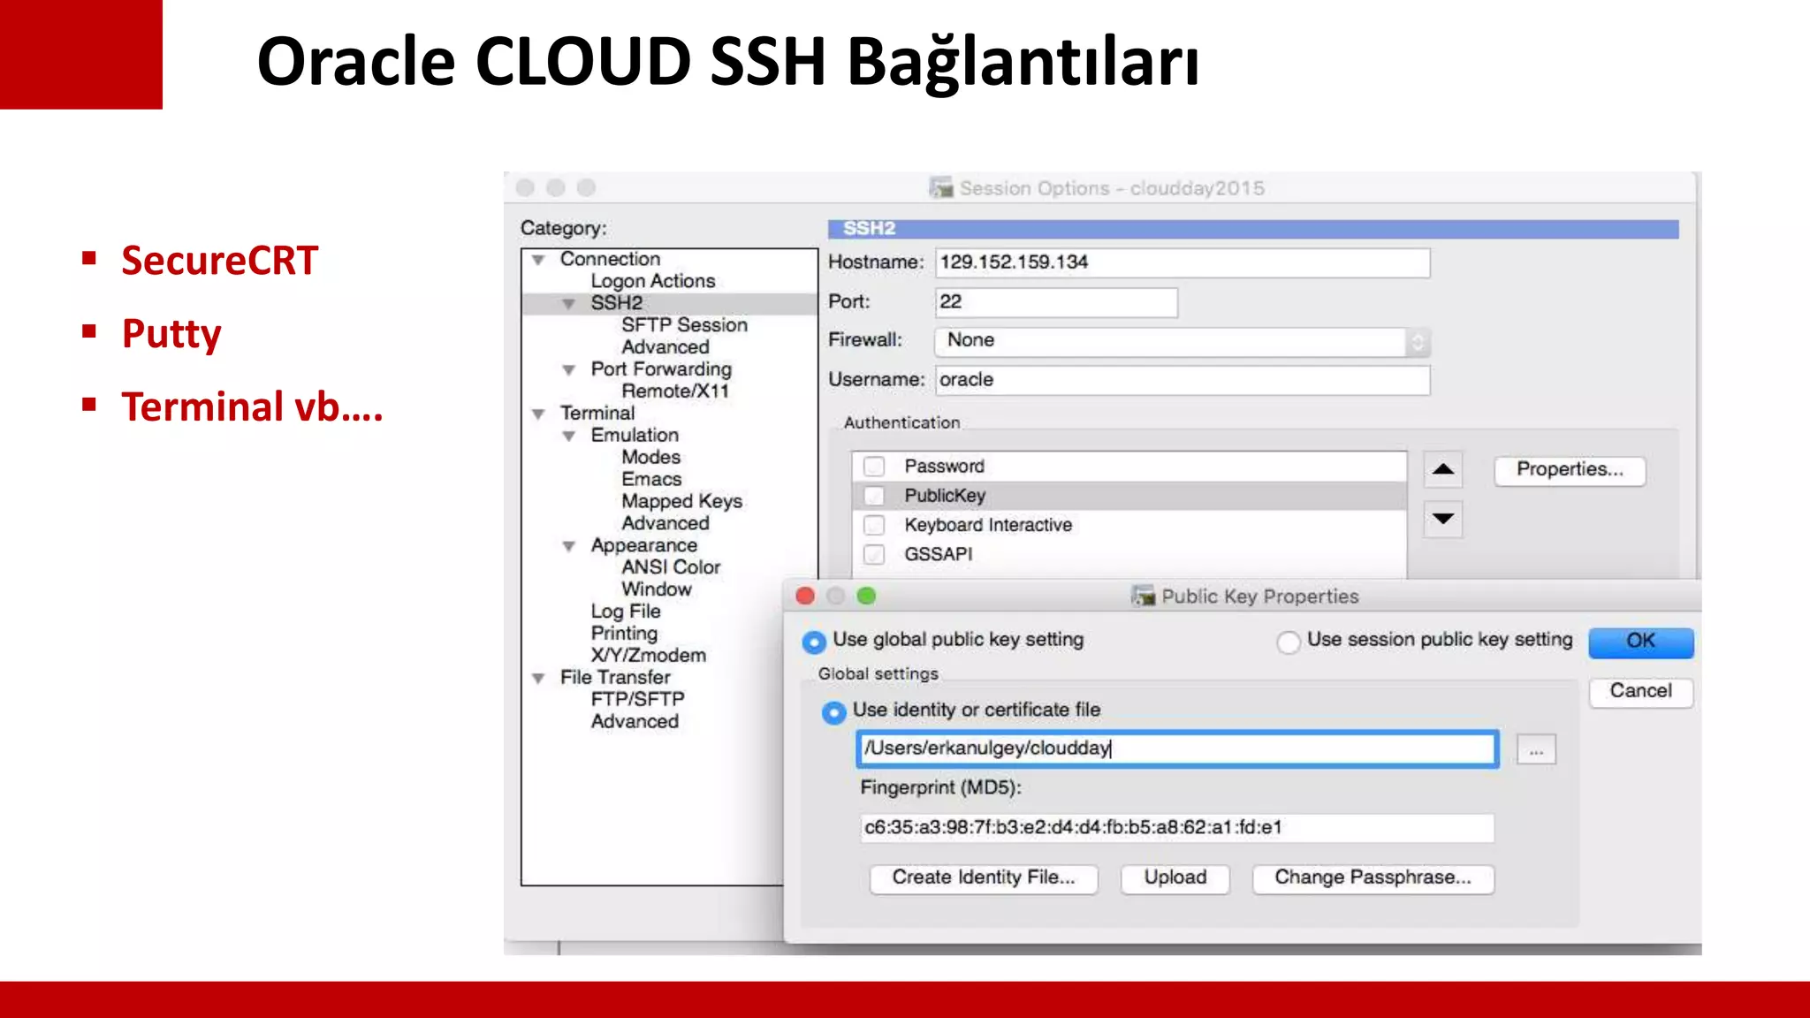Select X/Y/Zmodem category
Viewport: 1810px width, 1018px height.
[x=649, y=656]
